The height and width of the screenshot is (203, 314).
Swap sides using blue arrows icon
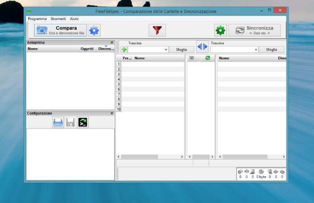point(202,47)
